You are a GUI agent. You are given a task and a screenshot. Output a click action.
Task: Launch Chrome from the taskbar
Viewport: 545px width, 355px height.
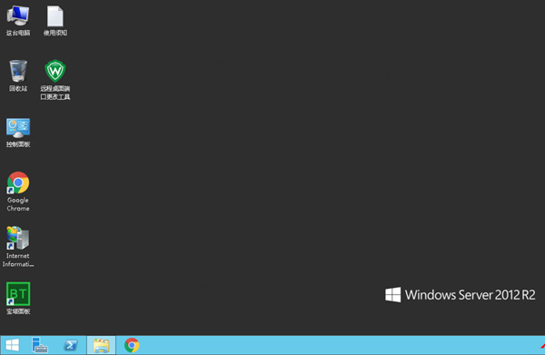coord(132,345)
